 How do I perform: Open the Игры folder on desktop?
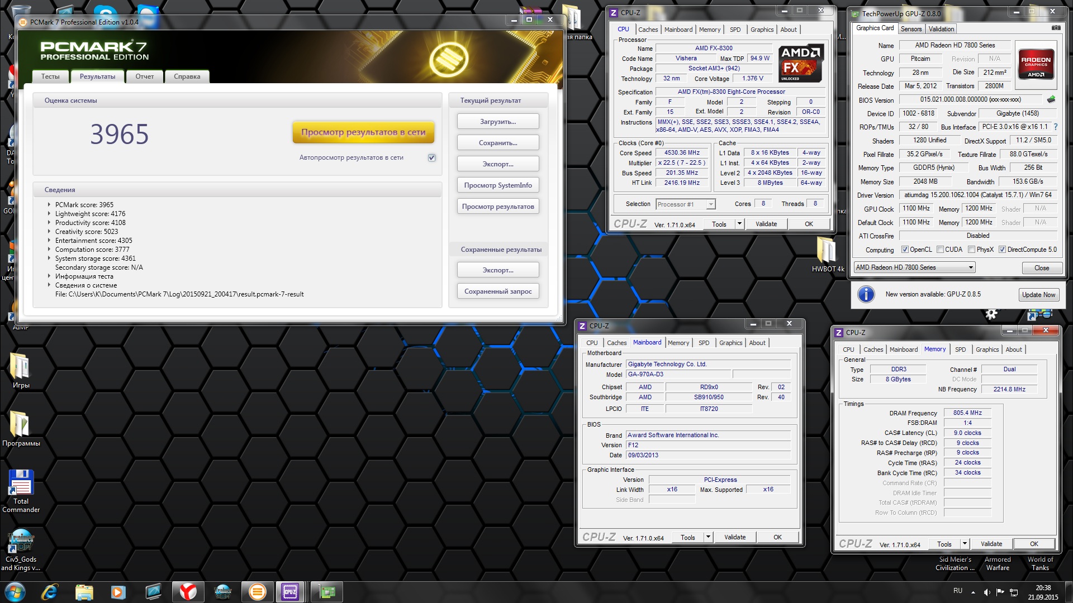[x=21, y=371]
